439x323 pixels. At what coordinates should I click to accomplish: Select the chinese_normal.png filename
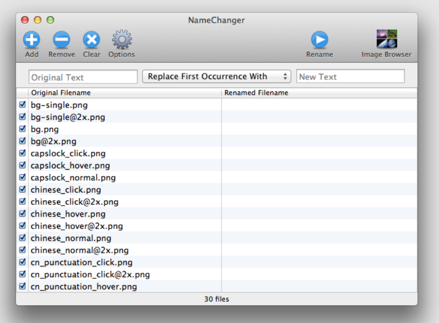(x=71, y=238)
